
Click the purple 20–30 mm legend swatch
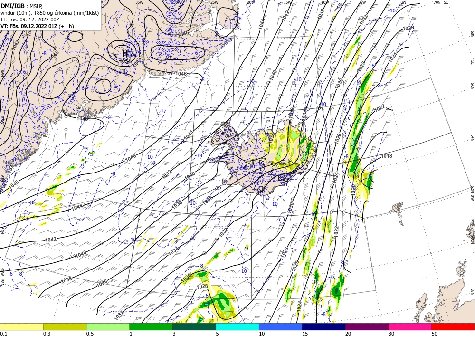[x=367, y=327]
